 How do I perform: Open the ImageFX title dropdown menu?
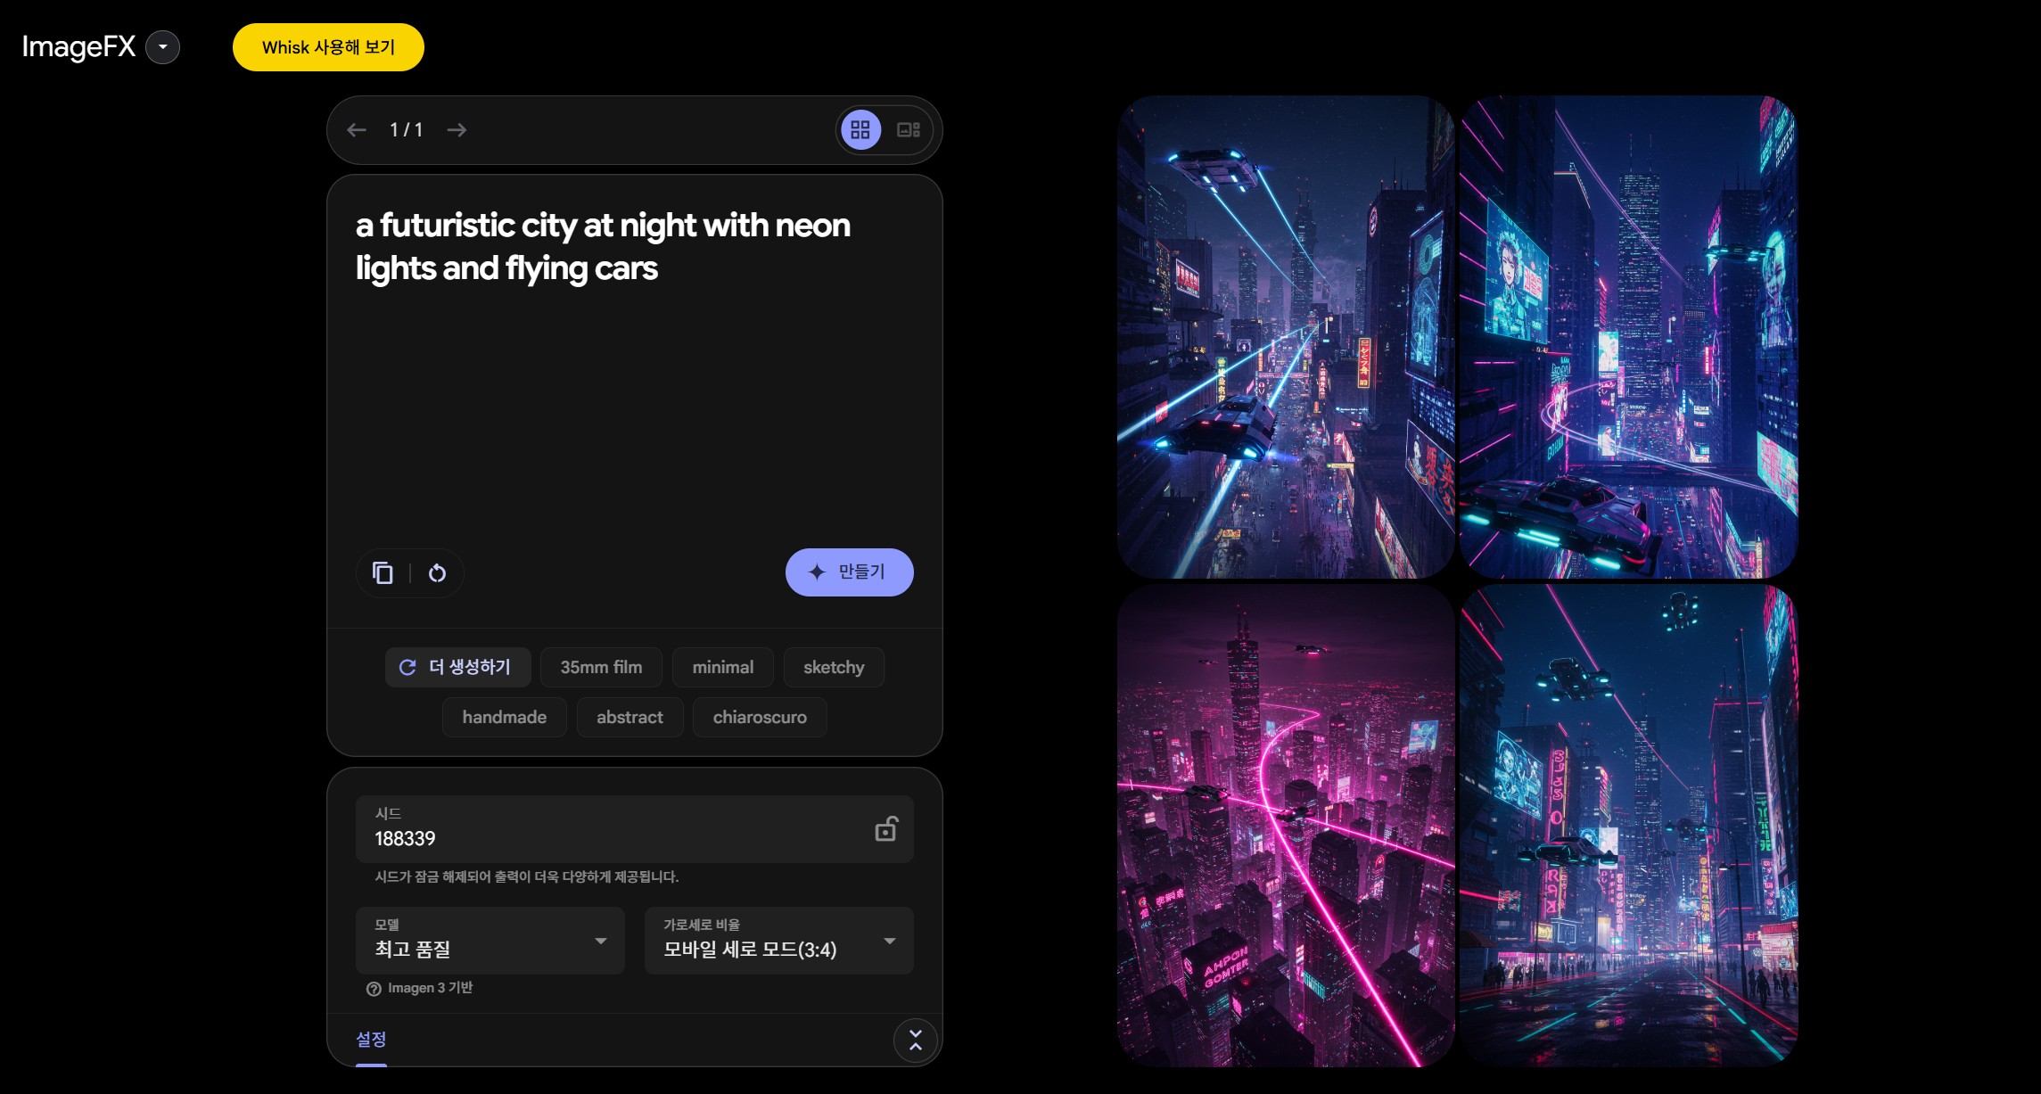click(164, 48)
